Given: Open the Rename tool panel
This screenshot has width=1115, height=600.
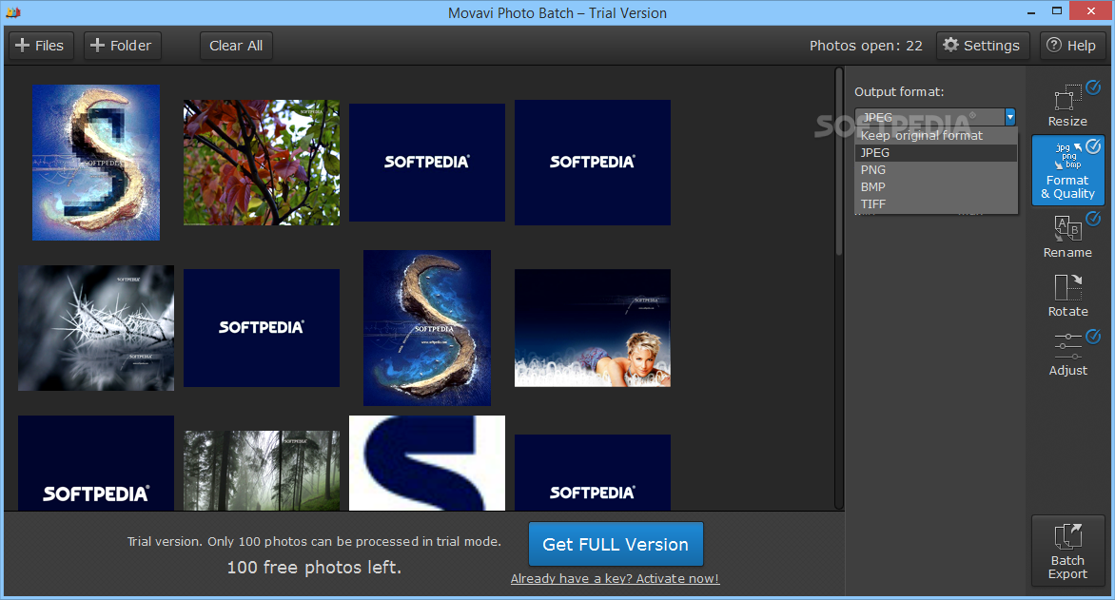Looking at the screenshot, I should [x=1067, y=237].
